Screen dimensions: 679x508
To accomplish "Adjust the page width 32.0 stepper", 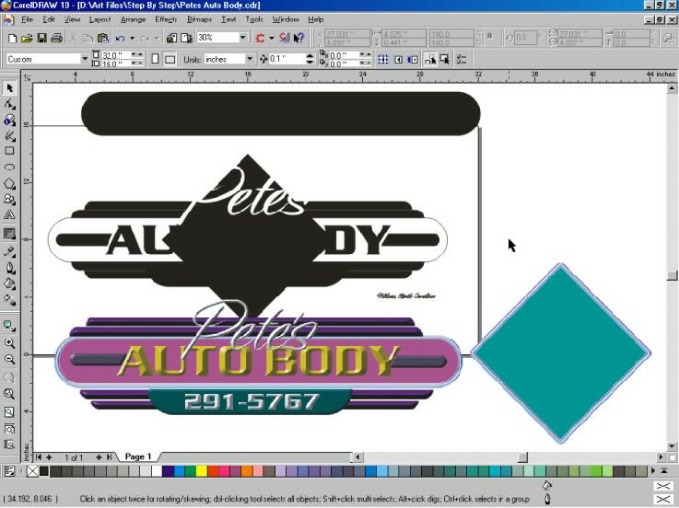I will click(x=137, y=55).
